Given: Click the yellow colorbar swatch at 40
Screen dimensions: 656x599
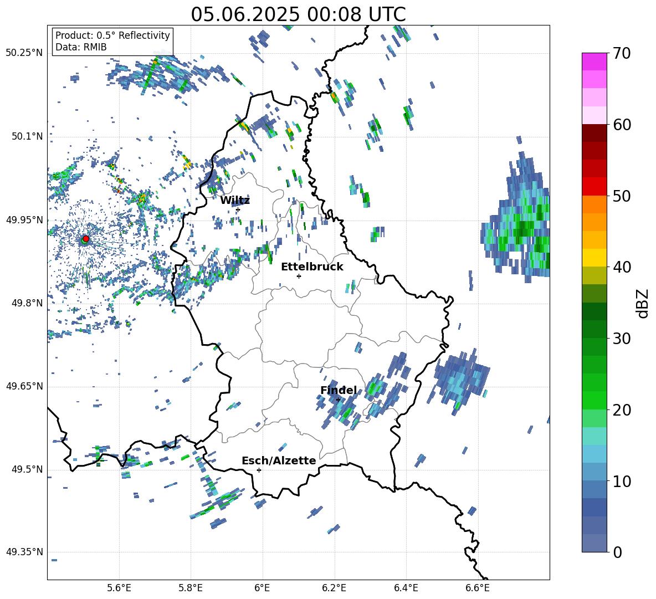Looking at the screenshot, I should [594, 258].
